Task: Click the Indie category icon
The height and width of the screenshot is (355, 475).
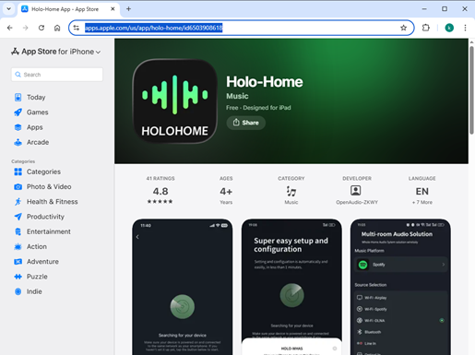Action: (x=18, y=291)
